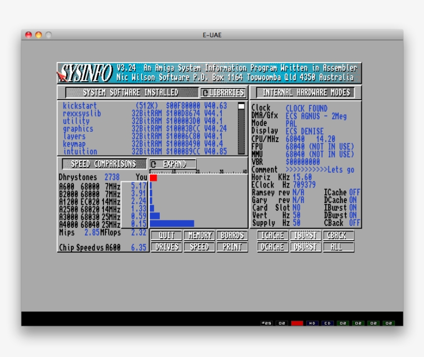Image resolution: width=424 pixels, height=357 pixels.
Task: Open the DRIVES information screen
Action: pyautogui.click(x=166, y=247)
